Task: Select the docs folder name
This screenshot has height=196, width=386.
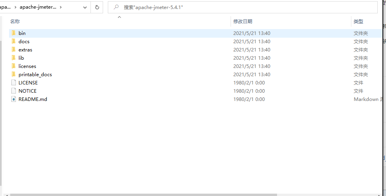Action: [24, 41]
